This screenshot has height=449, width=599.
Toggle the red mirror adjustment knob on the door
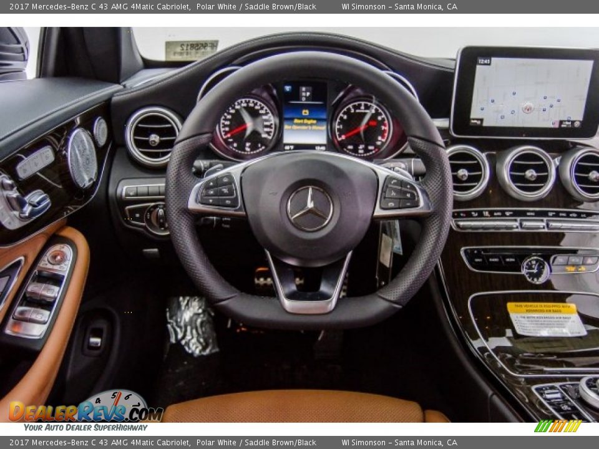[57, 257]
